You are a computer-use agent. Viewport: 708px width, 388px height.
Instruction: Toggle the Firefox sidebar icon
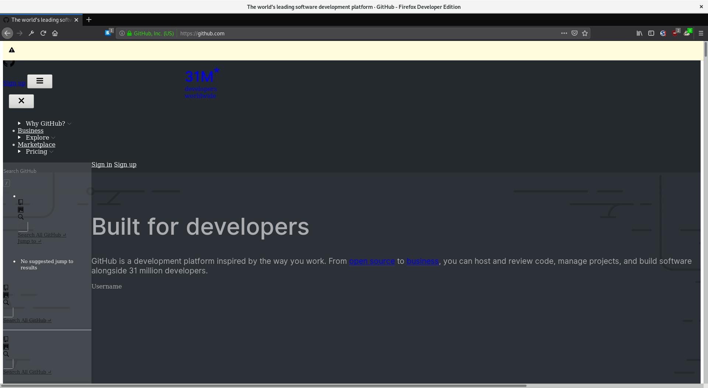click(651, 33)
